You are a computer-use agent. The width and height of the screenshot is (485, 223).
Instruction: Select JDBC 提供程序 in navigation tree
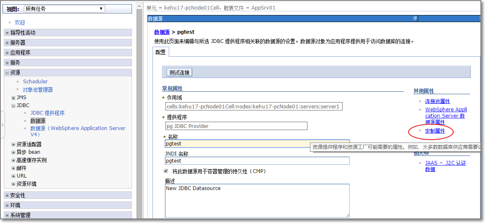click(47, 113)
